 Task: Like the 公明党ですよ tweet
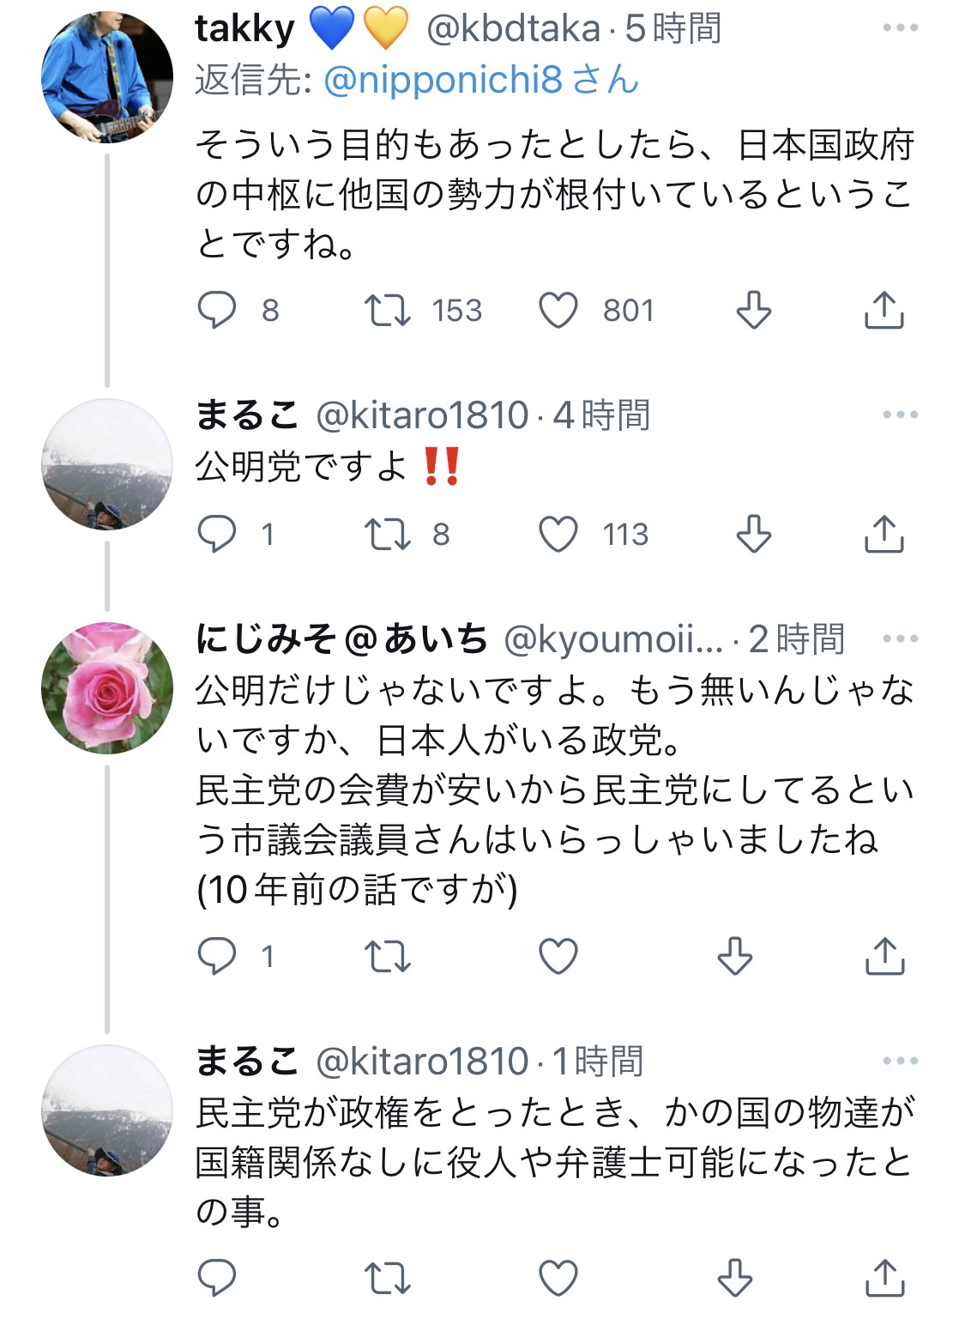pos(558,534)
